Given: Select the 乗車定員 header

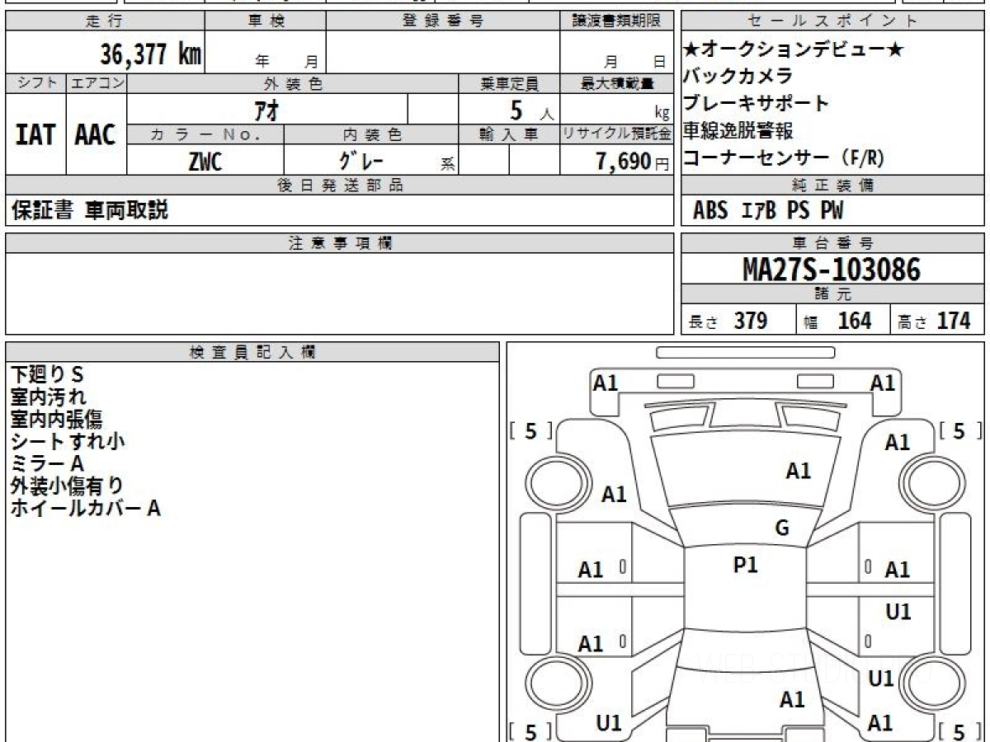Looking at the screenshot, I should point(509,83).
